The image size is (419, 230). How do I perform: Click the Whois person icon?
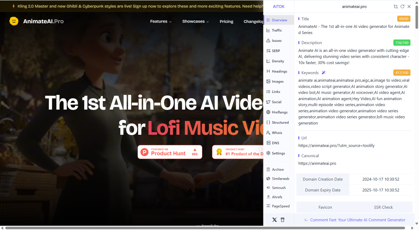click(x=268, y=132)
